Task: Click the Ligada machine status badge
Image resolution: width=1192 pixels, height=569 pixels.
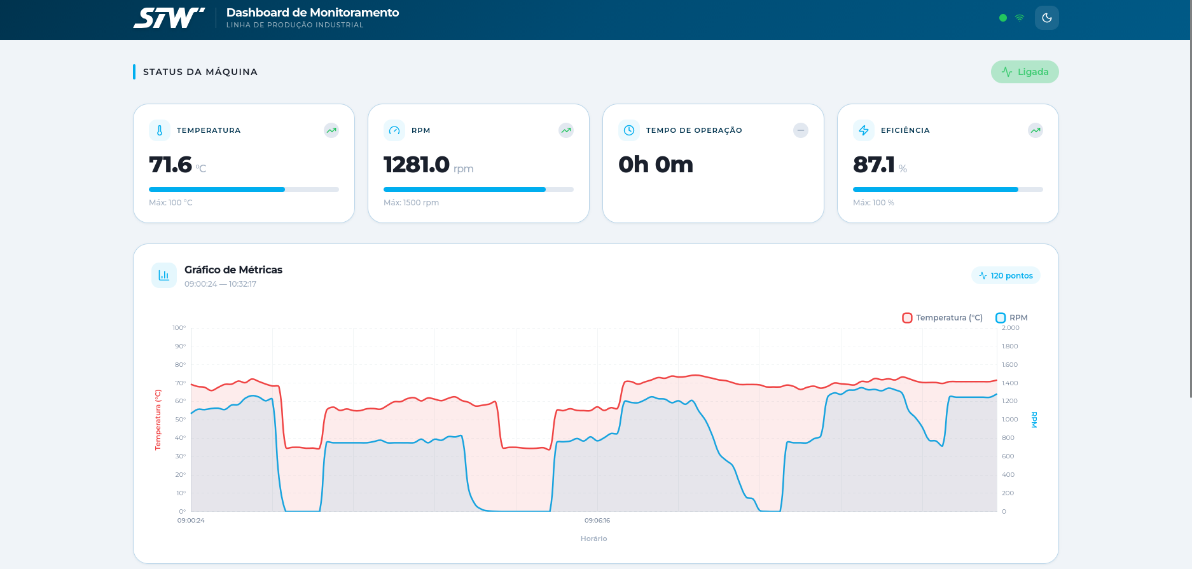Action: 1025,72
